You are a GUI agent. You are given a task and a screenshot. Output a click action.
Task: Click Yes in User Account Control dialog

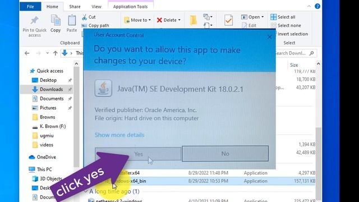[x=138, y=154]
